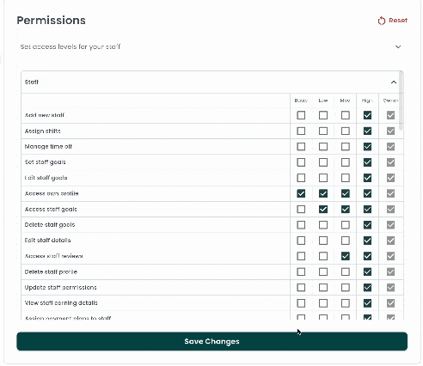
Task: Click the High column header
Action: [x=367, y=101]
